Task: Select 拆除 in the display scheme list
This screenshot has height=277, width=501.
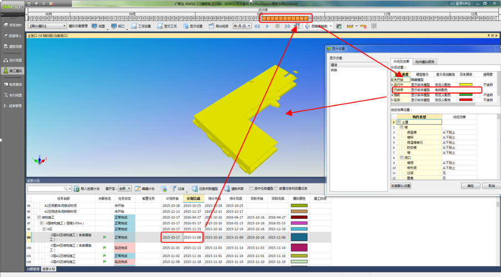Action: 357,70
